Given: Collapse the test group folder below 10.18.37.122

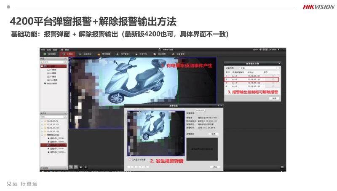Looking at the screenshot, I should coord(42,135).
